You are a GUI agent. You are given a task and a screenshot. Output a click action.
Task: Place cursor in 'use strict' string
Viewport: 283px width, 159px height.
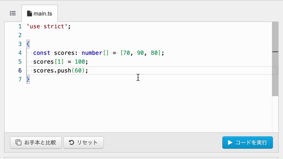47,26
